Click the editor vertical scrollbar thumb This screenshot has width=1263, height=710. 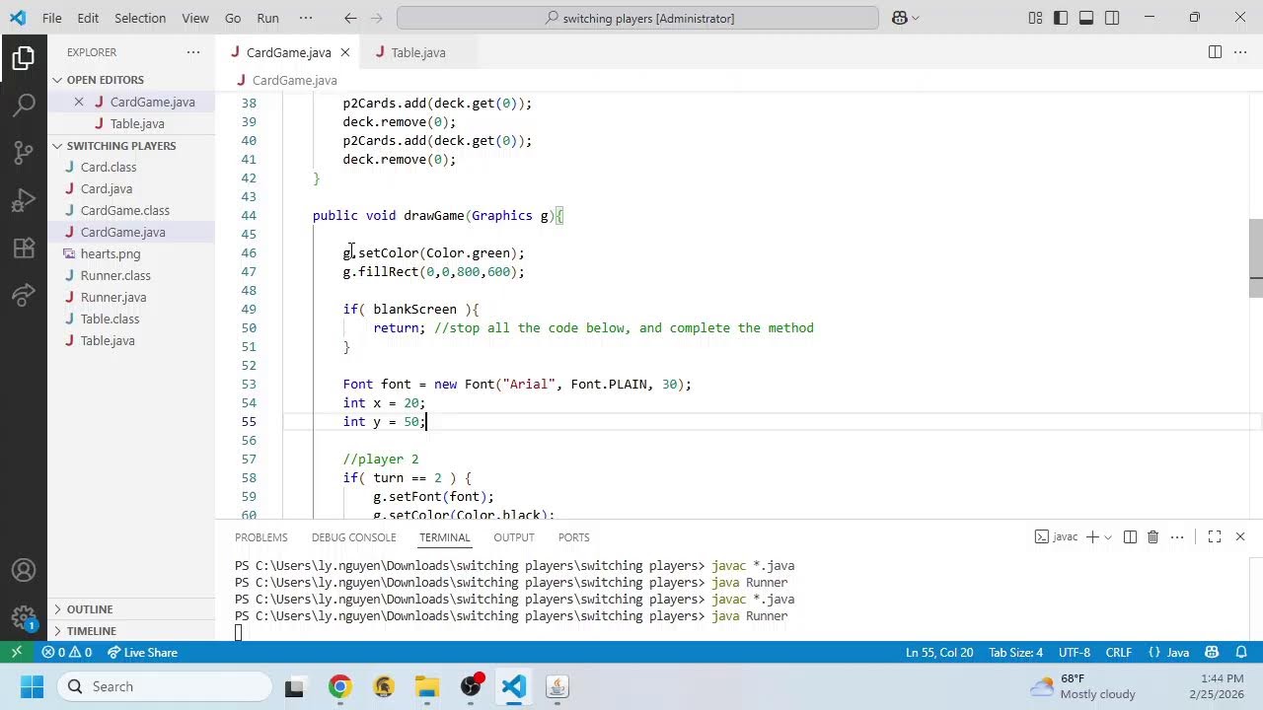(x=1255, y=257)
